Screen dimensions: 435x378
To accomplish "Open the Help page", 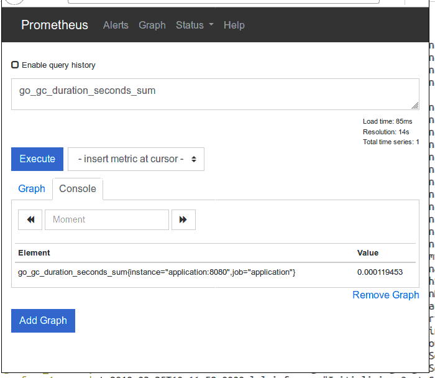I will click(234, 25).
